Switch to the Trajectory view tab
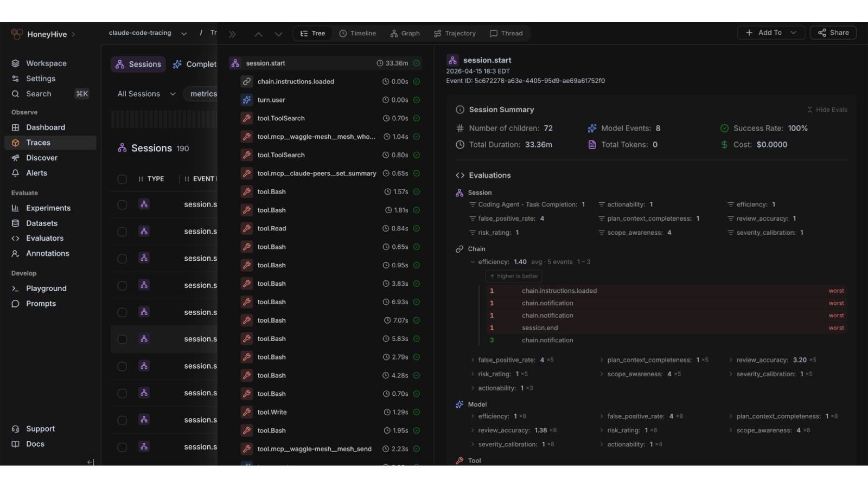868x488 pixels. click(x=455, y=34)
